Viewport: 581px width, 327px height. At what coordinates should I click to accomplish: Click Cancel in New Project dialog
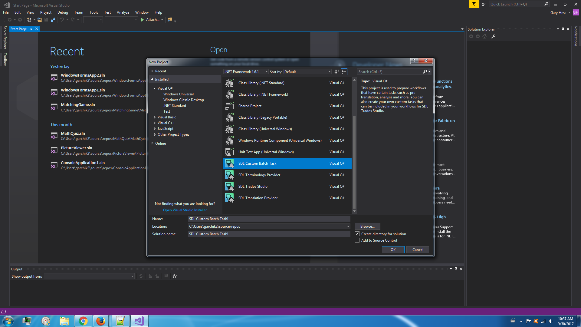[x=418, y=250]
